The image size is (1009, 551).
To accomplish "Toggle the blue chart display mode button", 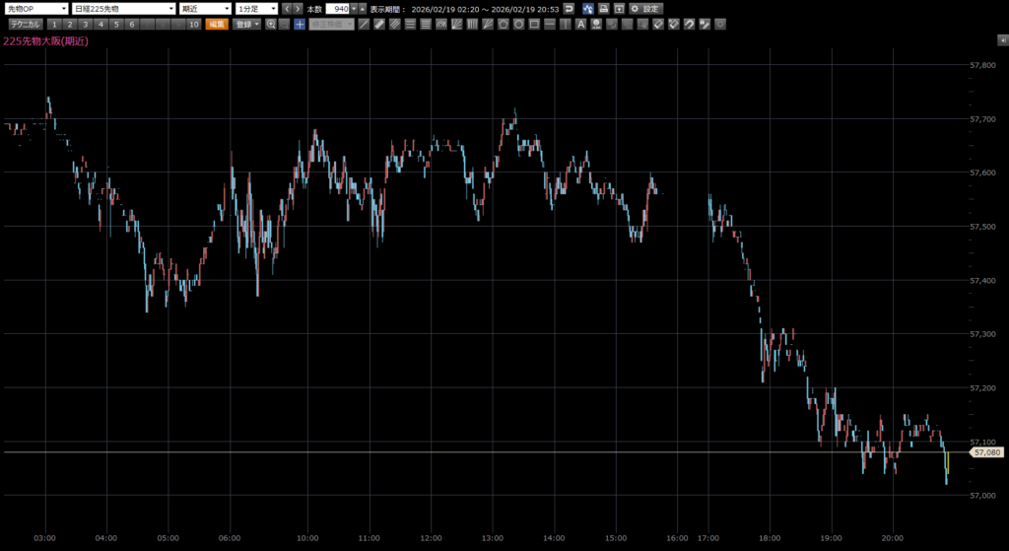I will coord(586,8).
